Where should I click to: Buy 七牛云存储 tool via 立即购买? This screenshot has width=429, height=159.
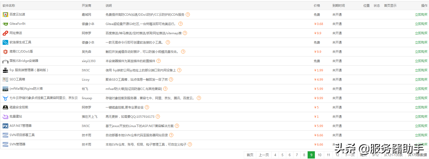[x=421, y=98]
